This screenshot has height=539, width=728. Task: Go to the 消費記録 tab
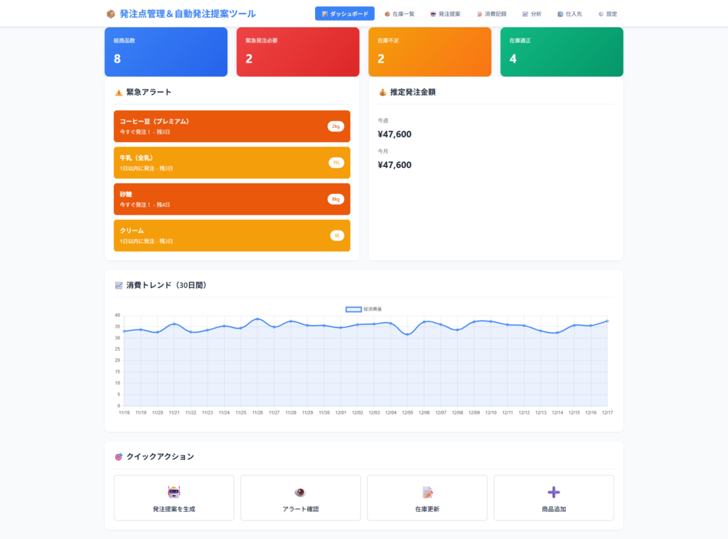[492, 14]
